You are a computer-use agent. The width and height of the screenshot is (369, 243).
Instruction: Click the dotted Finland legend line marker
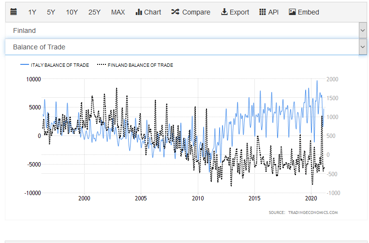[101, 65]
